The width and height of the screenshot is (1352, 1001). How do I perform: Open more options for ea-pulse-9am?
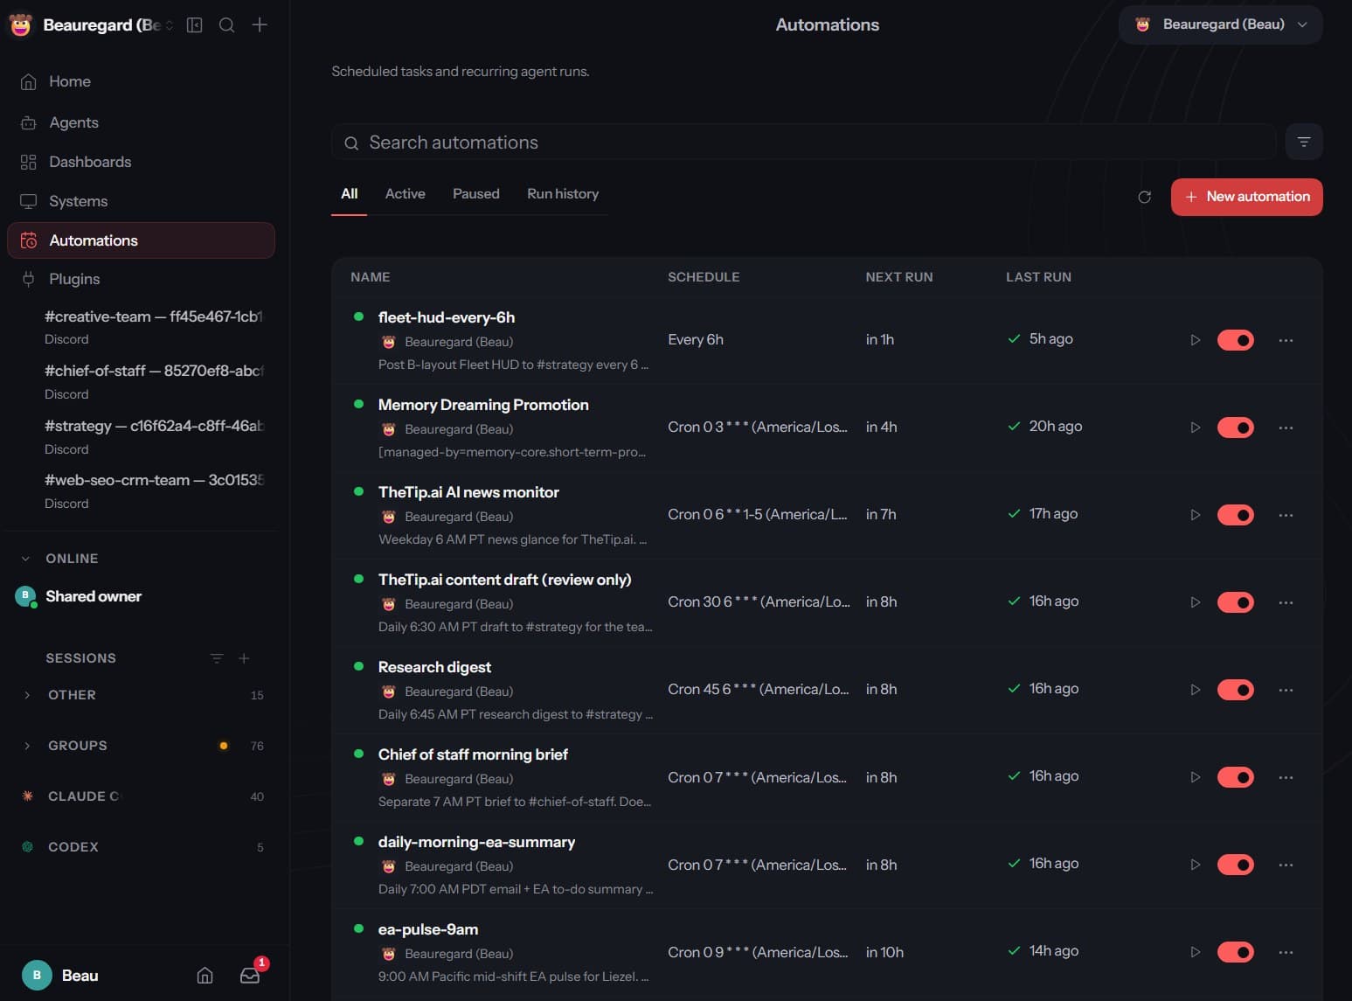click(x=1286, y=952)
